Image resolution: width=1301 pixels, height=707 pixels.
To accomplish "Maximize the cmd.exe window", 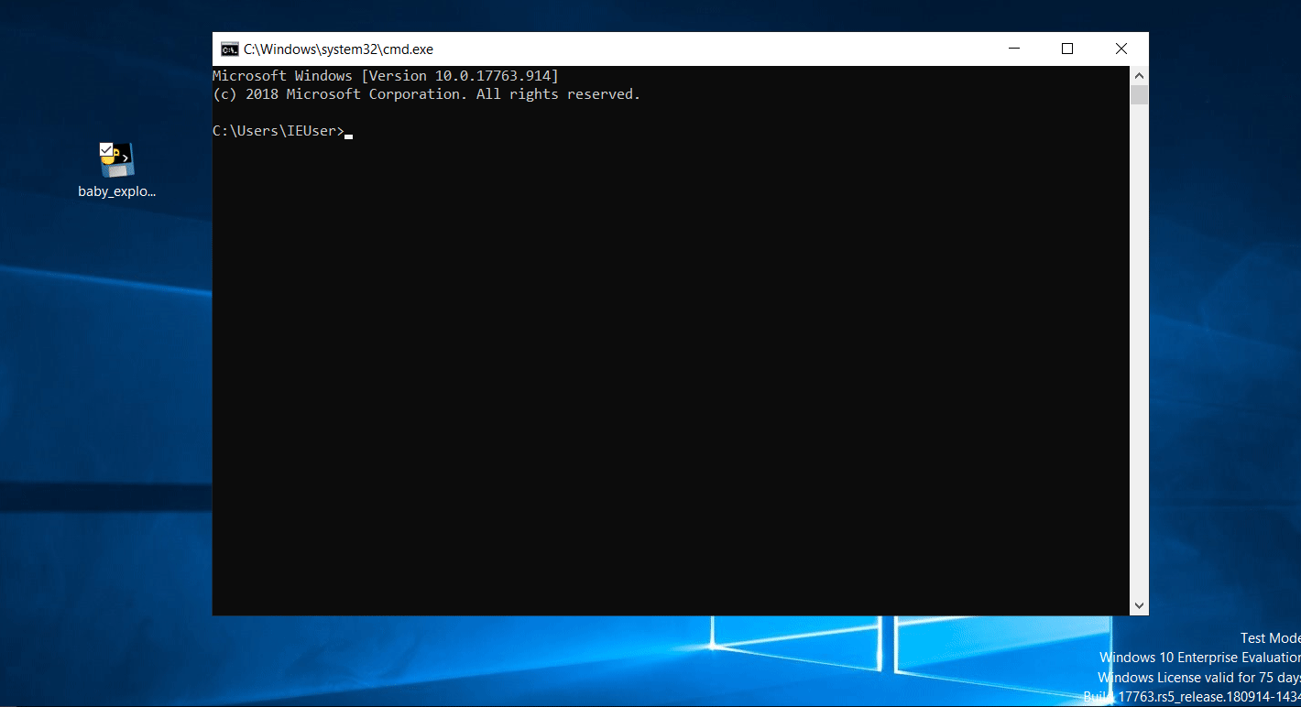I will pyautogui.click(x=1067, y=49).
